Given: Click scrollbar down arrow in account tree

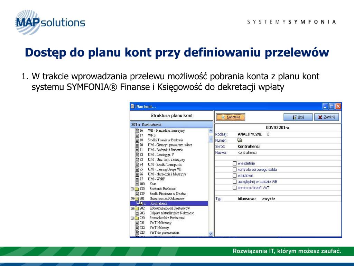Looking at the screenshot, I should (x=211, y=234).
